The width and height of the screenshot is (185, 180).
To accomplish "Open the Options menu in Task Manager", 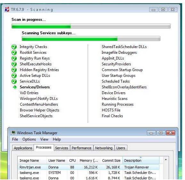I will point(29,139).
